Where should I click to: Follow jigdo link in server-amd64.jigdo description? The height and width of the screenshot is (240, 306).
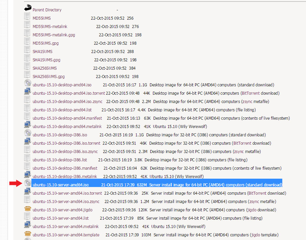252,210
